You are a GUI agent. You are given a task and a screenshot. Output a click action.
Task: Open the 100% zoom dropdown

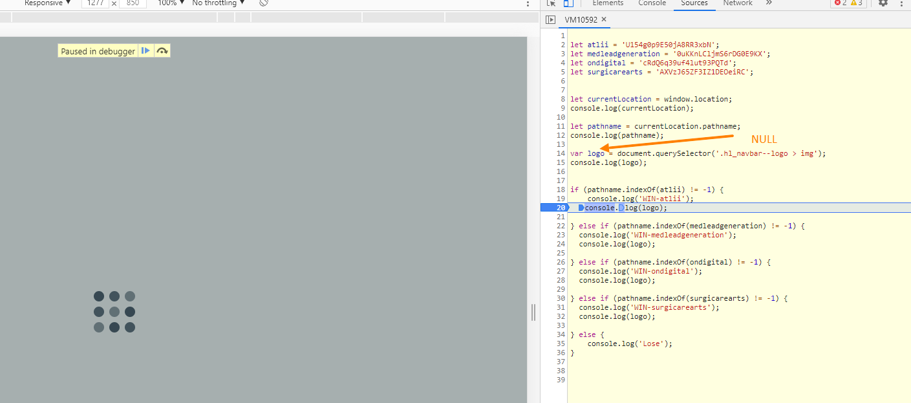click(171, 3)
